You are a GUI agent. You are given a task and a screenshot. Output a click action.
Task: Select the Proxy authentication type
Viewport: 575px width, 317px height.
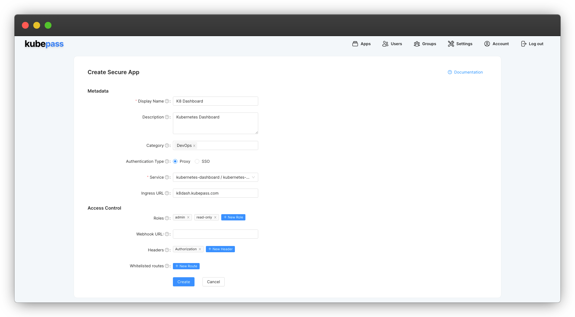[x=175, y=161]
